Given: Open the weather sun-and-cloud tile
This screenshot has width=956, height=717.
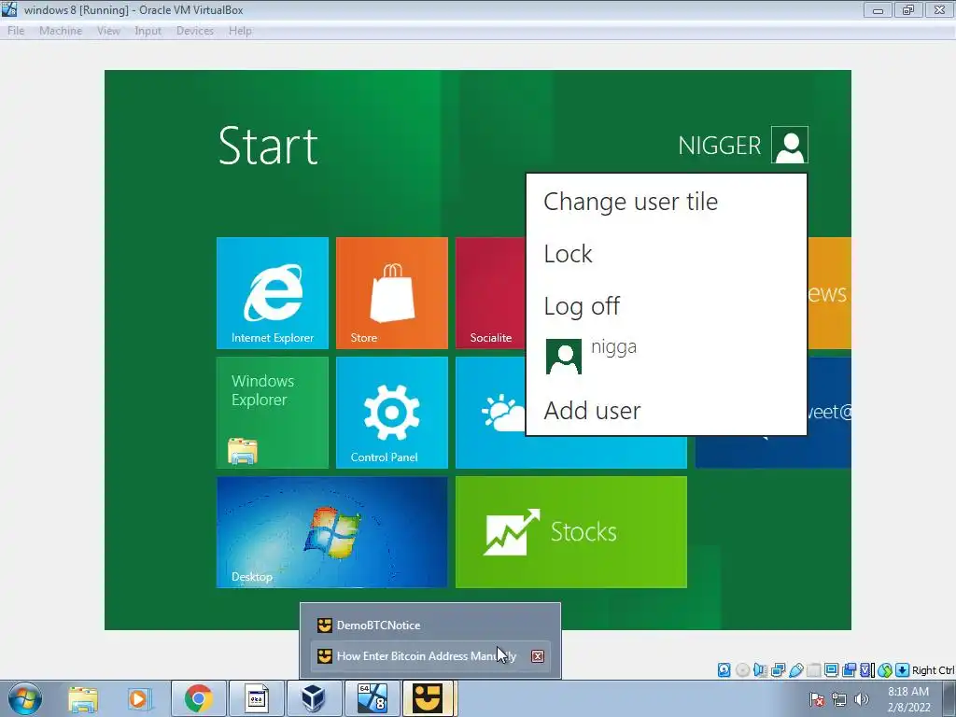Looking at the screenshot, I should coord(491,412).
